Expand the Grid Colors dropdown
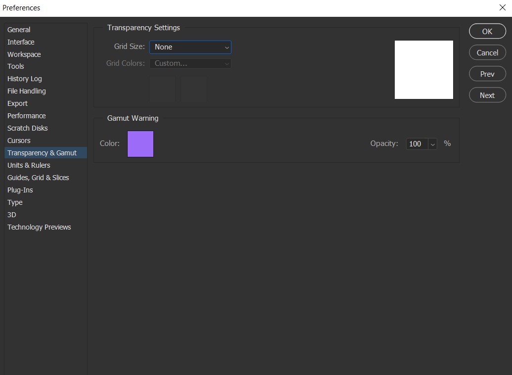 [190, 63]
